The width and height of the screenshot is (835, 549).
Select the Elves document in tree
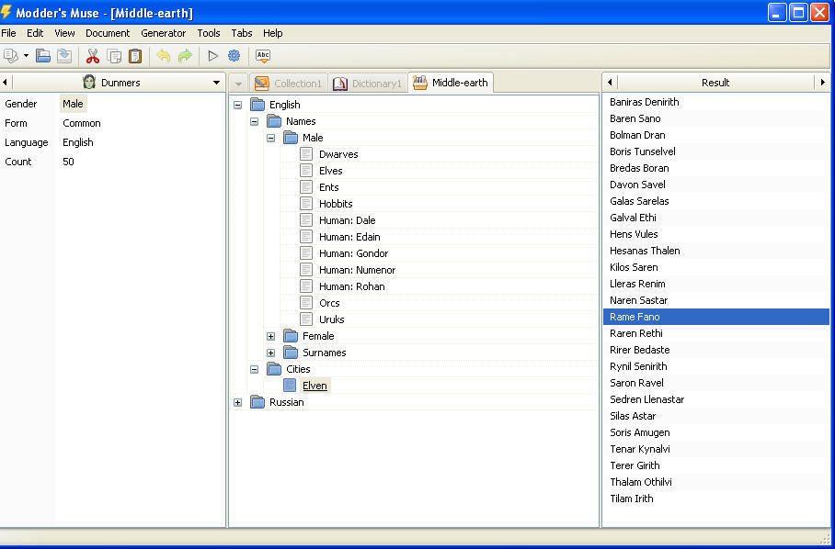pyautogui.click(x=331, y=171)
